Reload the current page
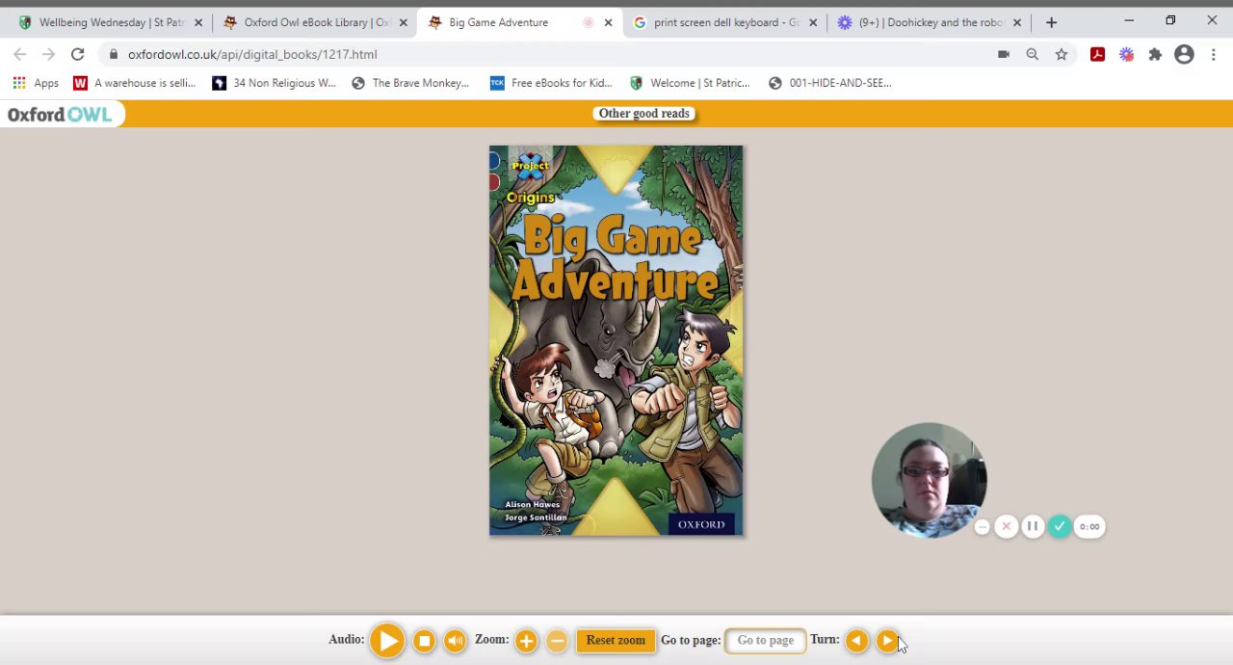The height and width of the screenshot is (665, 1233). pos(78,55)
